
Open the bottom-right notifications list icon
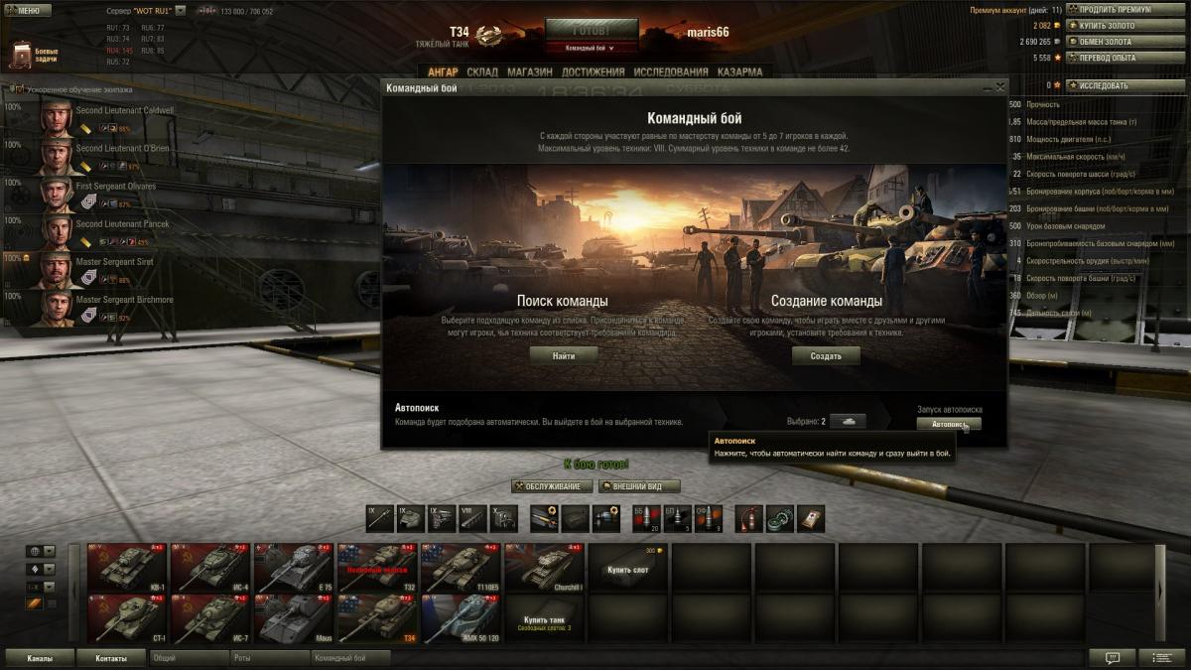point(1162,657)
